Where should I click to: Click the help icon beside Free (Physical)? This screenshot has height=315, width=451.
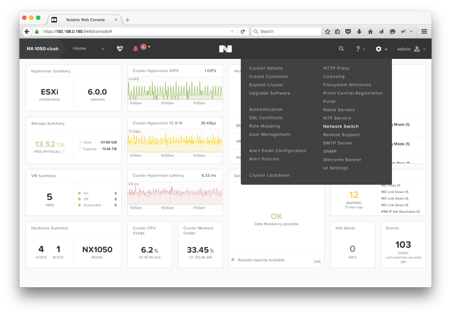point(64,152)
